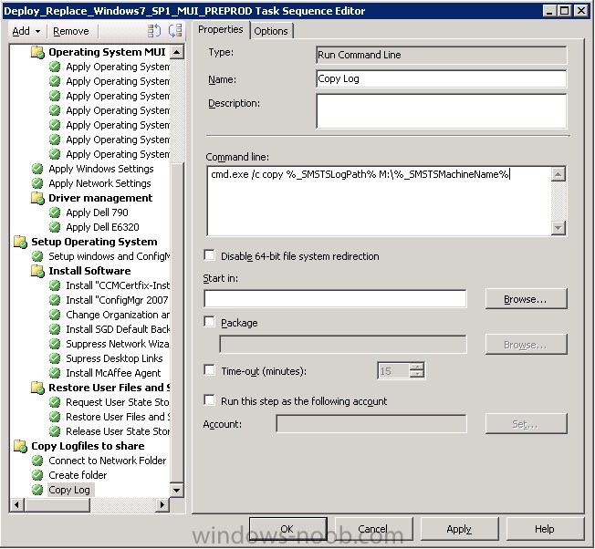Click green check icon beside Install CCMCertfix step
Viewport: 595px width, 549px height.
point(55,285)
